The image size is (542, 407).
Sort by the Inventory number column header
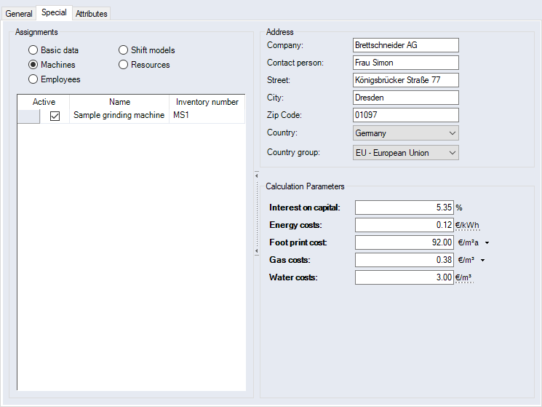207,102
